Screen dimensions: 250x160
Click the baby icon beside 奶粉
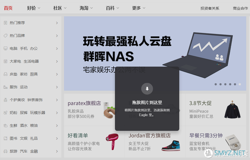coord(6,113)
